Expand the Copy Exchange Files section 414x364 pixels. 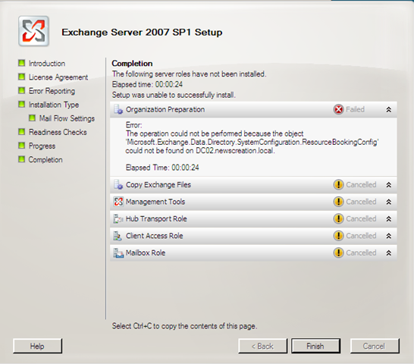[x=389, y=185]
